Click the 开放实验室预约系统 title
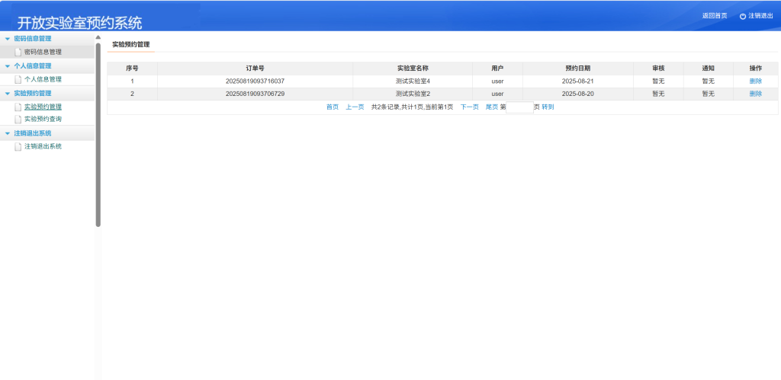The image size is (781, 380). coord(79,23)
